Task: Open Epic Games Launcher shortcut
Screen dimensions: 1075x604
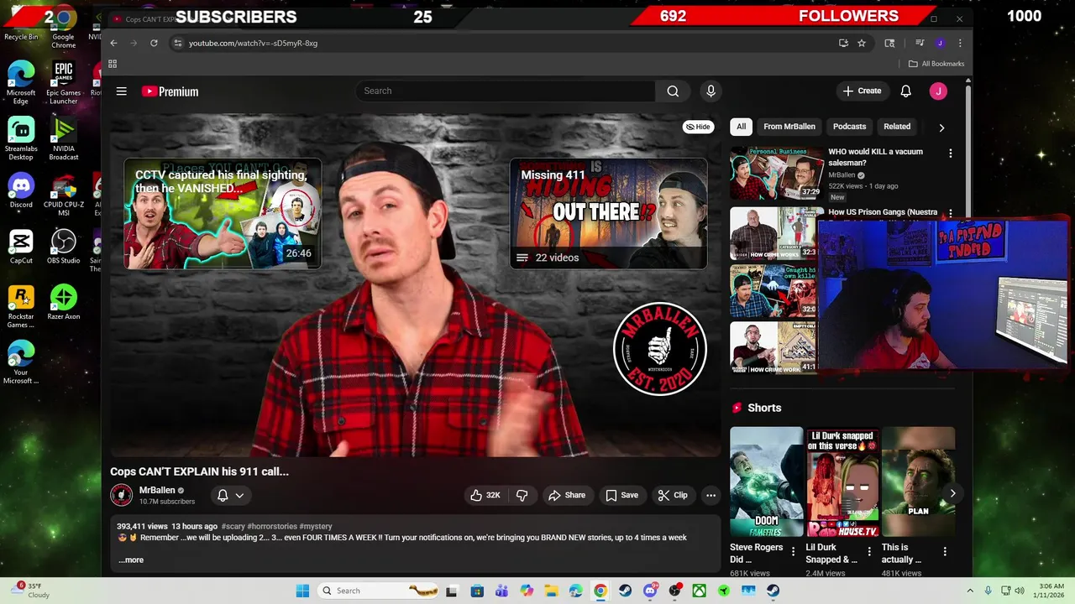Action: coord(64,82)
